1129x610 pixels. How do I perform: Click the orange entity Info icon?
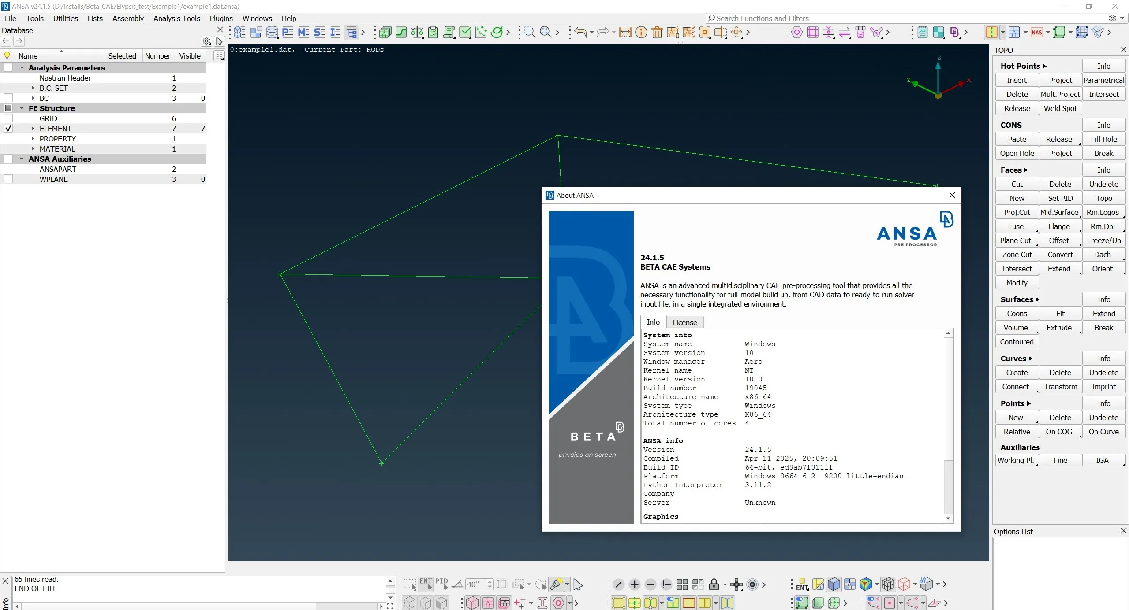pos(641,32)
